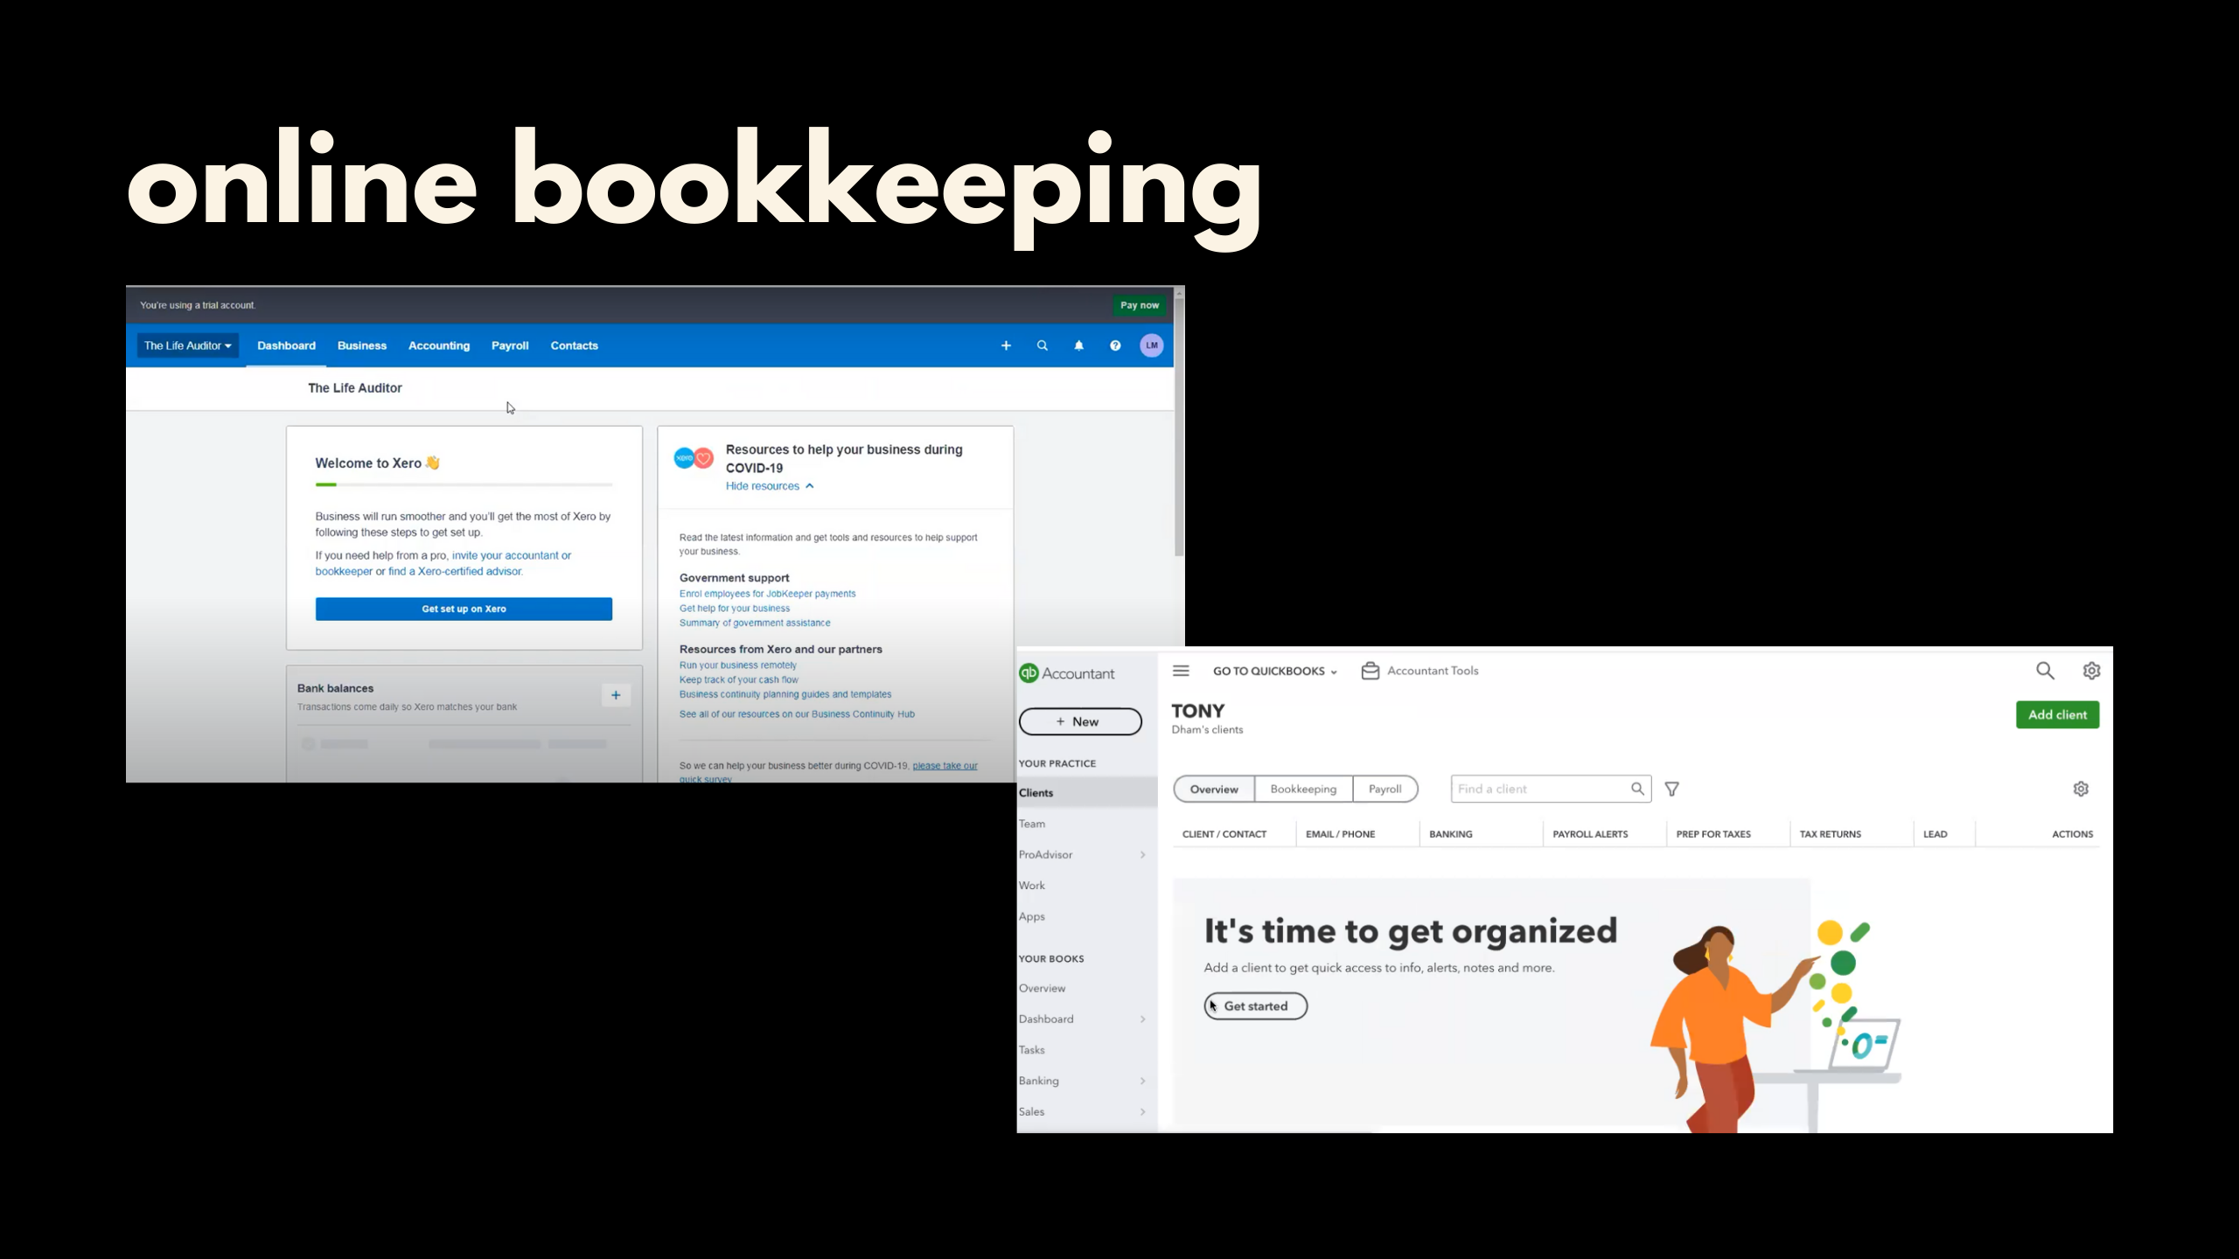Open QuickBooks top-right settings gear
Screen dimensions: 2239x1259
(x=2091, y=671)
